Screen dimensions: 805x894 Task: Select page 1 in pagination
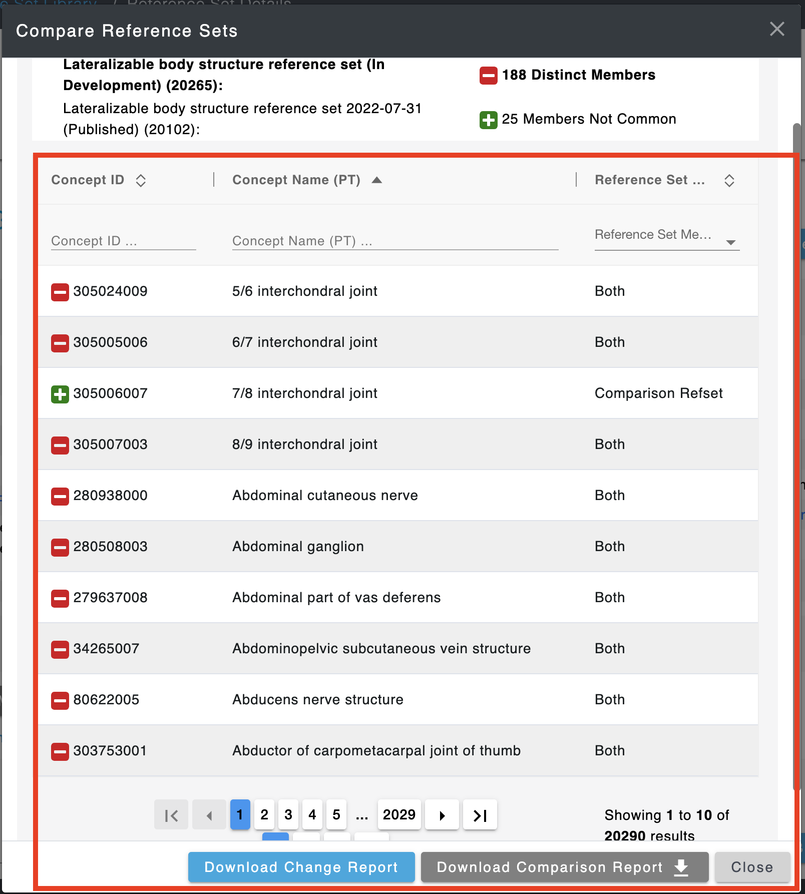tap(240, 815)
